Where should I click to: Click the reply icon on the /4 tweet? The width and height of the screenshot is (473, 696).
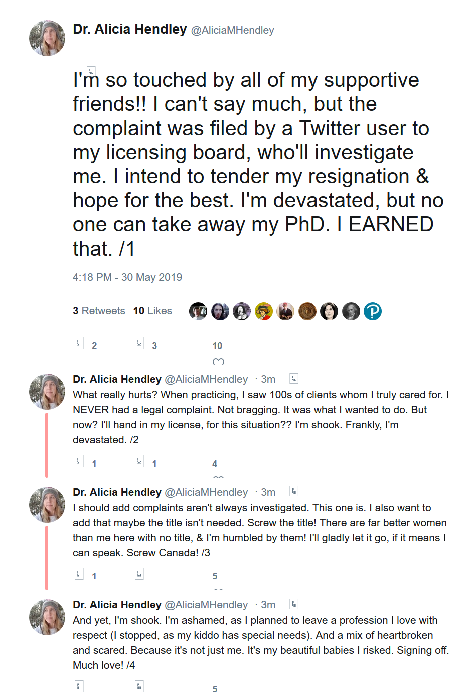click(79, 686)
